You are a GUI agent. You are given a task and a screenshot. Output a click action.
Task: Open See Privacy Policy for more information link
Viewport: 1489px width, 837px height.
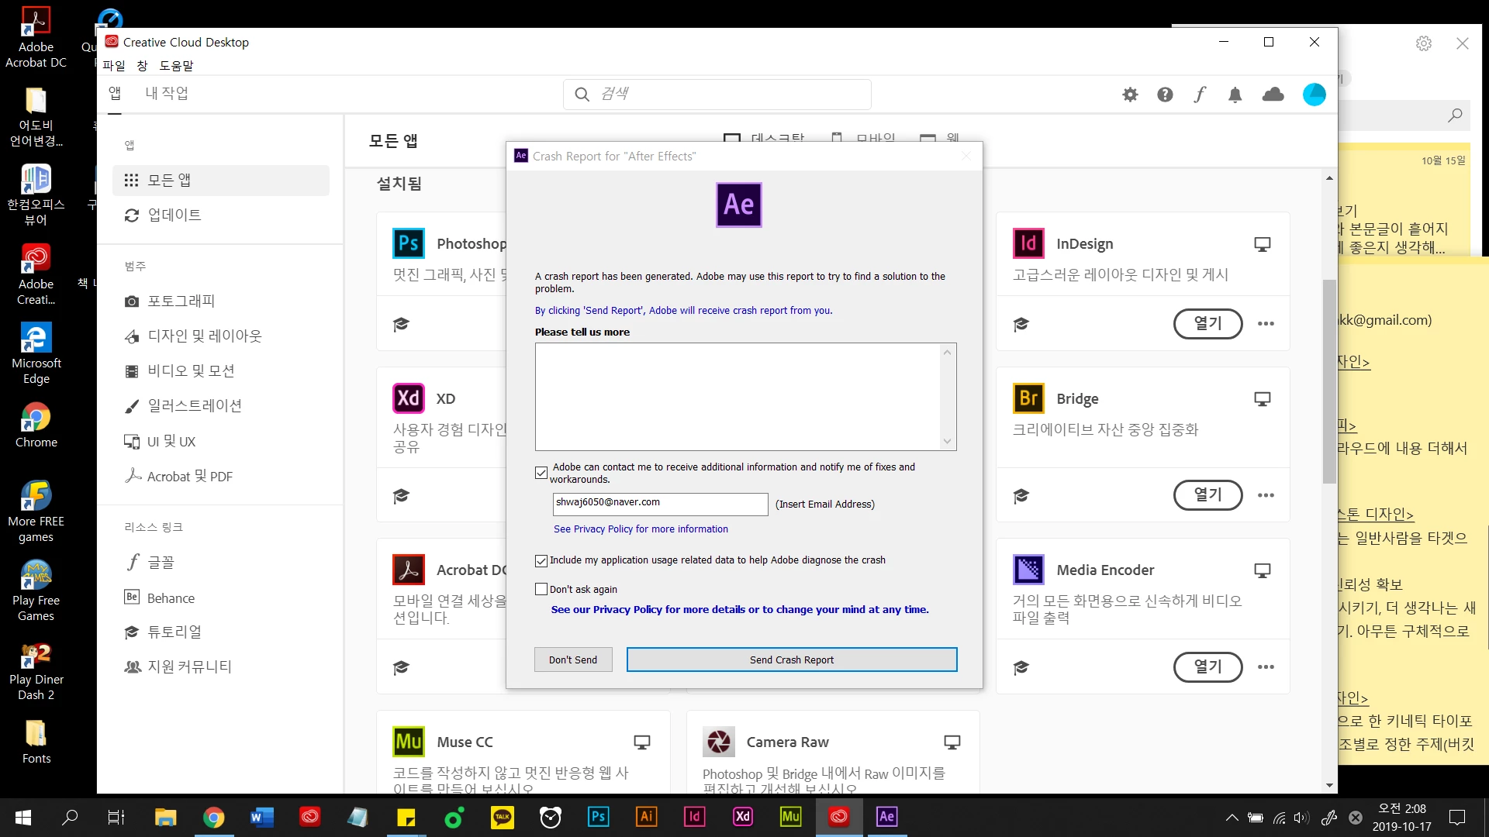[641, 529]
